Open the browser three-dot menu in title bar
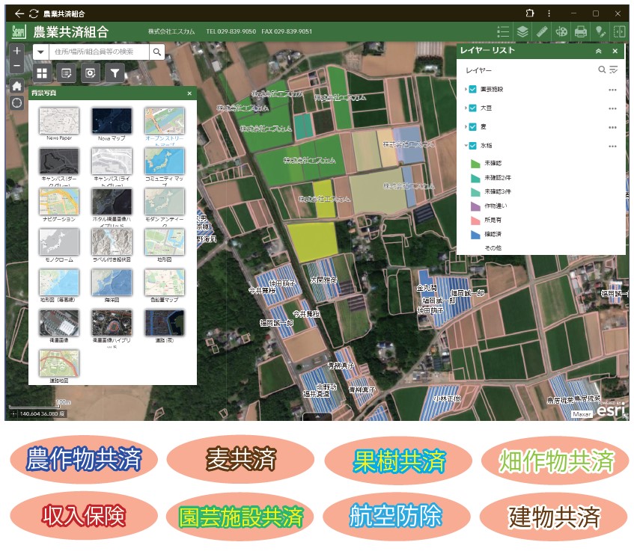The height and width of the screenshot is (551, 634). tap(549, 13)
